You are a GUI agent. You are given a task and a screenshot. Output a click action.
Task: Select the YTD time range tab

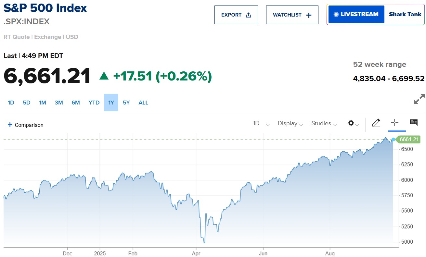click(x=94, y=103)
